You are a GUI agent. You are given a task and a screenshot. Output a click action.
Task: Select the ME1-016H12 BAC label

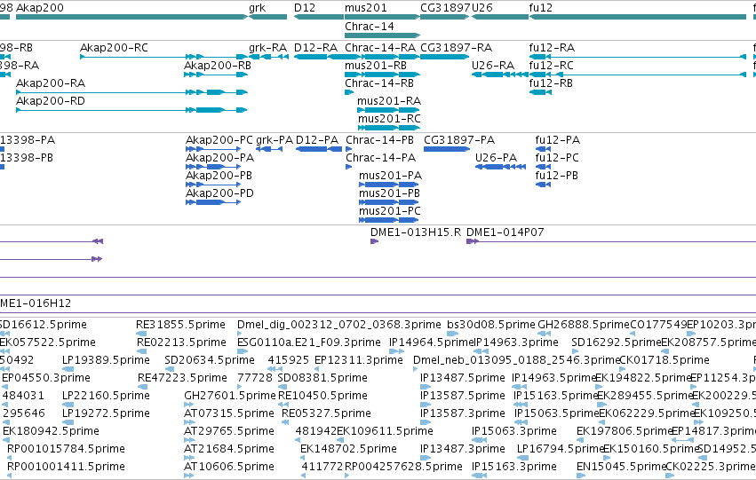click(36, 303)
